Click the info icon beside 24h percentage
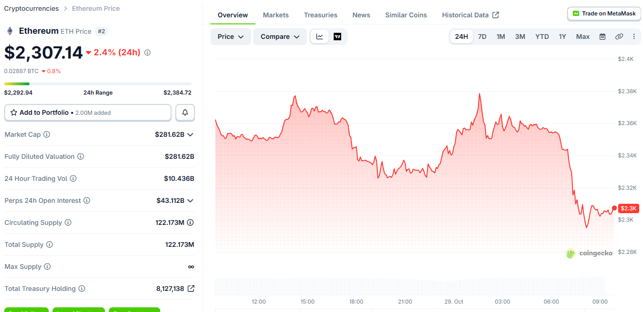Viewport: 643px width, 312px height. pyautogui.click(x=147, y=52)
